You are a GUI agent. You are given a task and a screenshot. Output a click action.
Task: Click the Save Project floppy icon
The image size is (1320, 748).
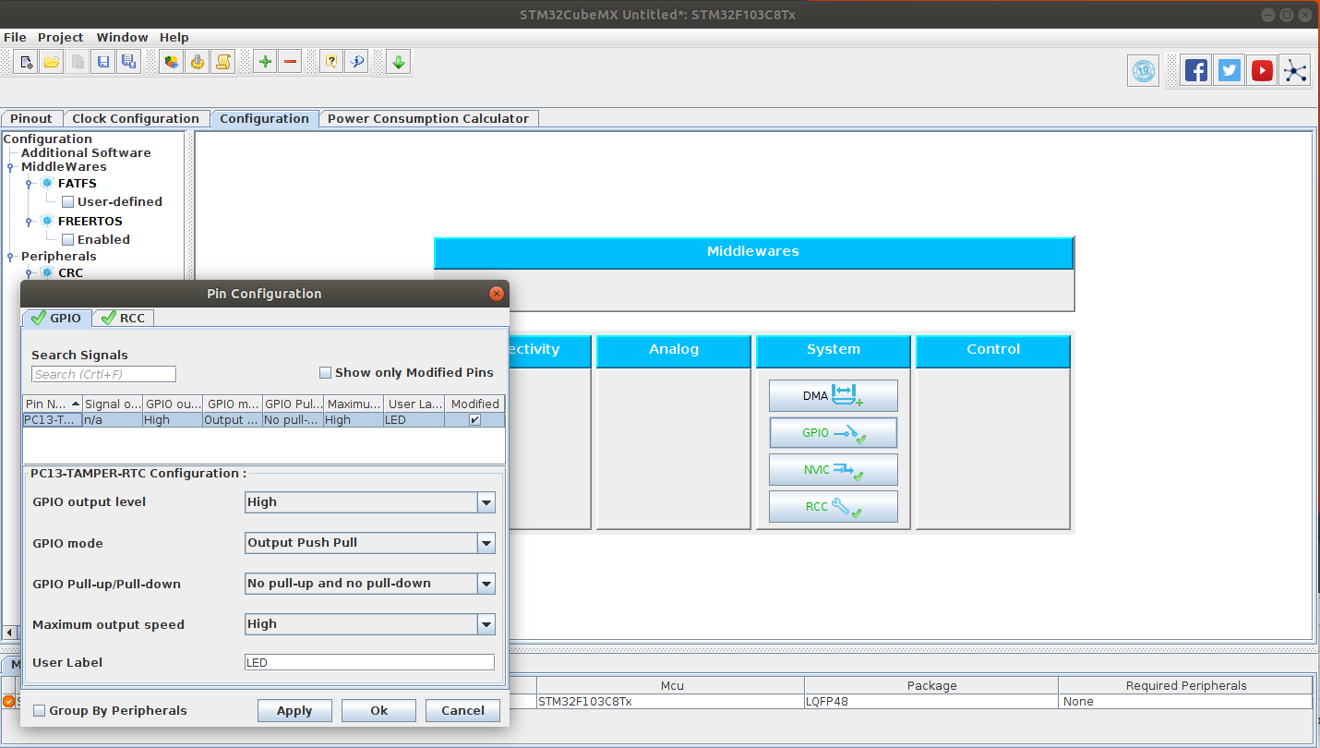pos(103,63)
